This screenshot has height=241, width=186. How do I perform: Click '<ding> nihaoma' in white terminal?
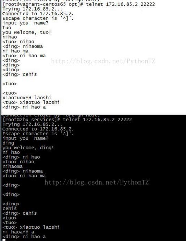[x=23, y=46]
